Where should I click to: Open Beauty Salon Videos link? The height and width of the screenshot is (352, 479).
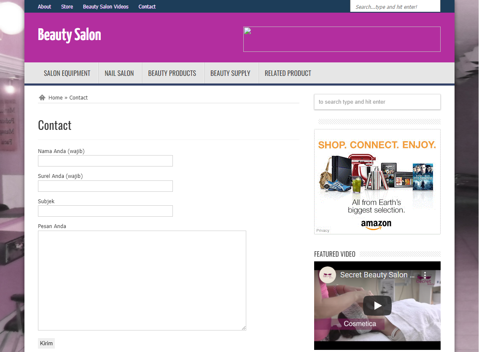105,7
